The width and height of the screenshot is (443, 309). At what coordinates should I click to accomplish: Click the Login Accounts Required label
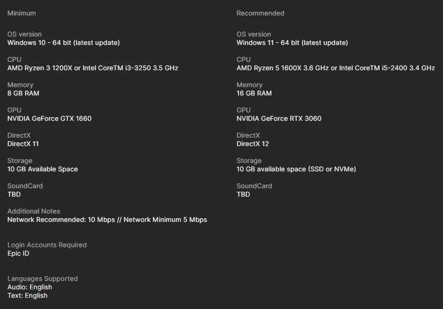pos(47,245)
